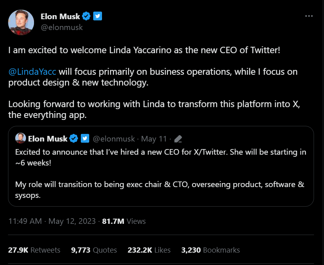Screen dimensions: 324x265
Task: Click the verified badge in quoted tweet
Action: 74,139
